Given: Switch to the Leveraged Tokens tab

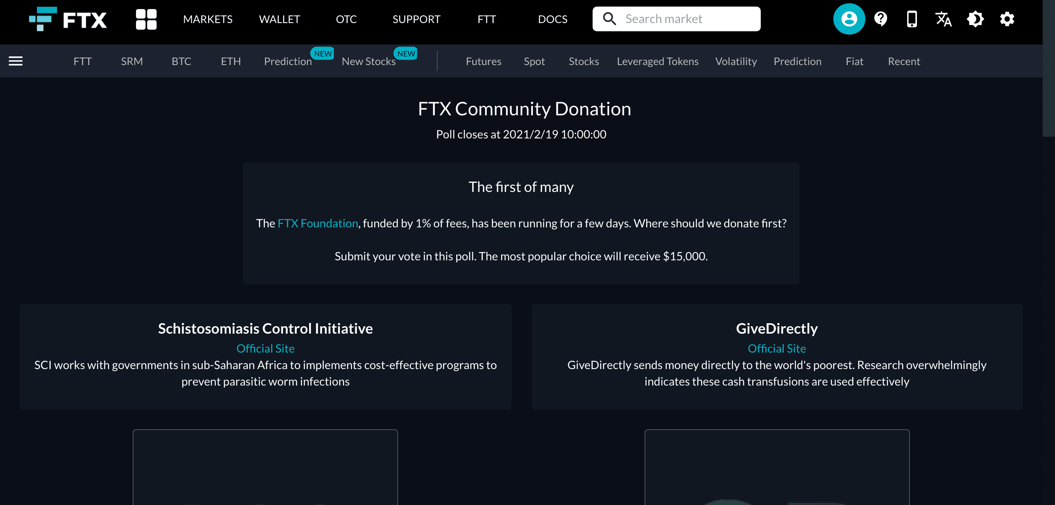Looking at the screenshot, I should pos(657,61).
